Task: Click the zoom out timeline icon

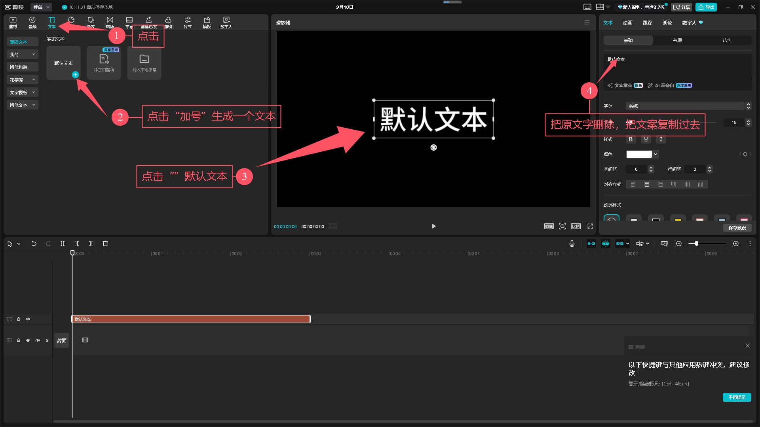Action: pos(679,244)
